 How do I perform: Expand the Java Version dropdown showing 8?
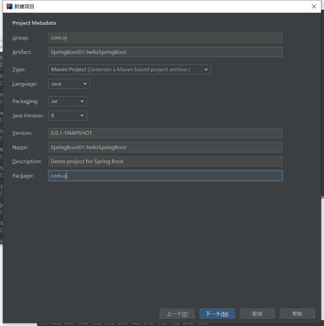(x=67, y=116)
